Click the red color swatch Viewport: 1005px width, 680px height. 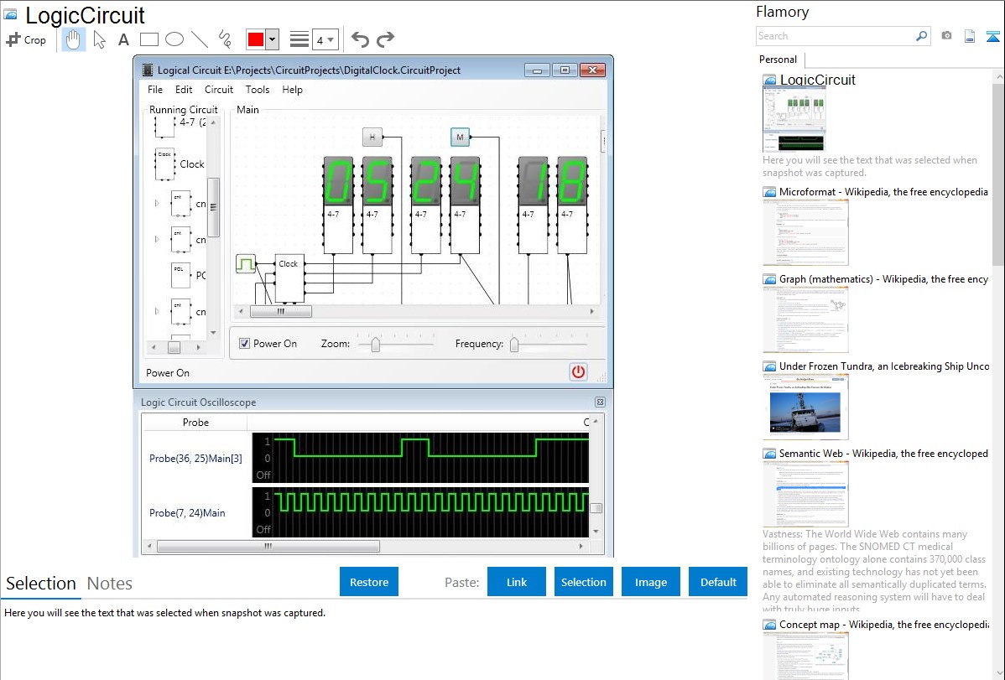coord(257,39)
